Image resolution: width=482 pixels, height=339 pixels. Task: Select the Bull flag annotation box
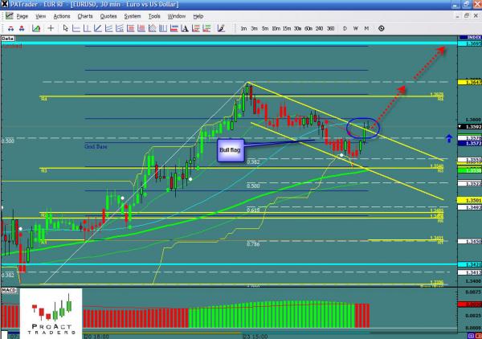[x=231, y=150]
